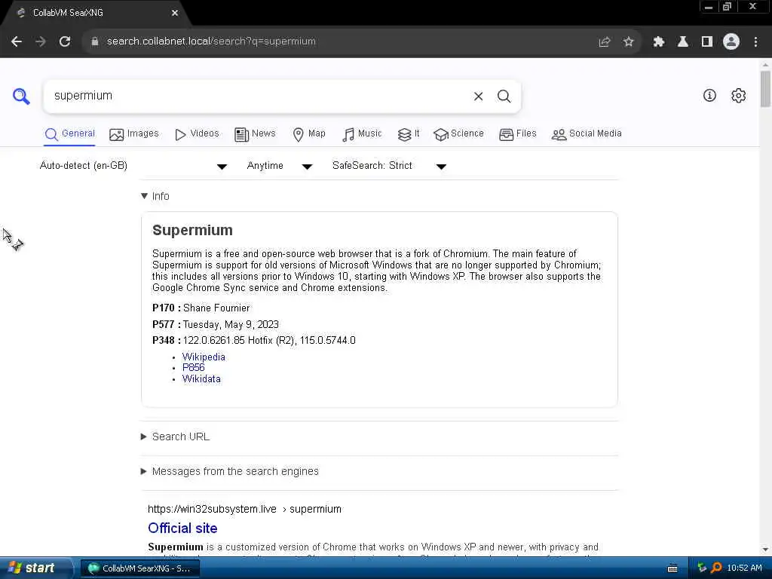
Task: Submit search with magnifier button
Action: 504,96
